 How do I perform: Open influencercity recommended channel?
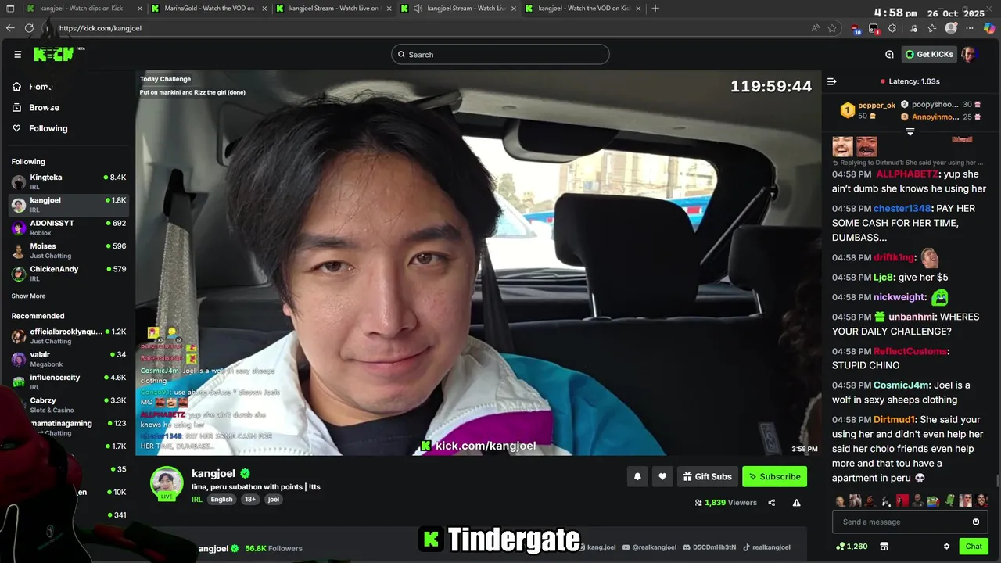click(69, 382)
